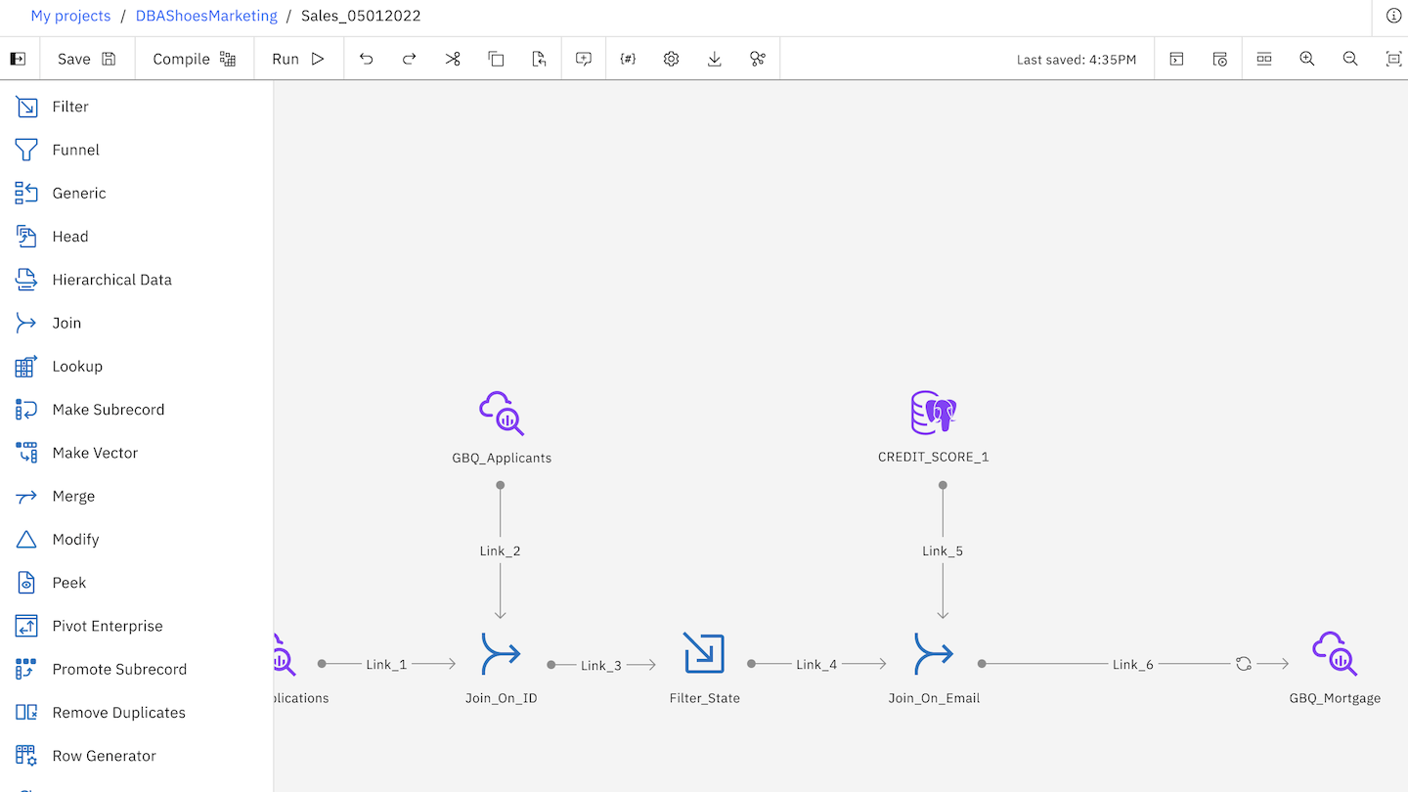The width and height of the screenshot is (1408, 792).
Task: Run the DataStage flow
Action: pos(298,59)
